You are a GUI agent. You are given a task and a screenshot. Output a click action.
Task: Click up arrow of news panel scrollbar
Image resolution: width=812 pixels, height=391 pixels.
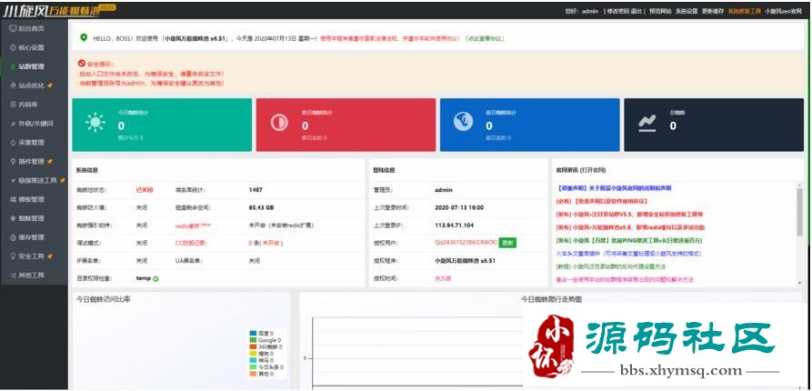pos(799,185)
